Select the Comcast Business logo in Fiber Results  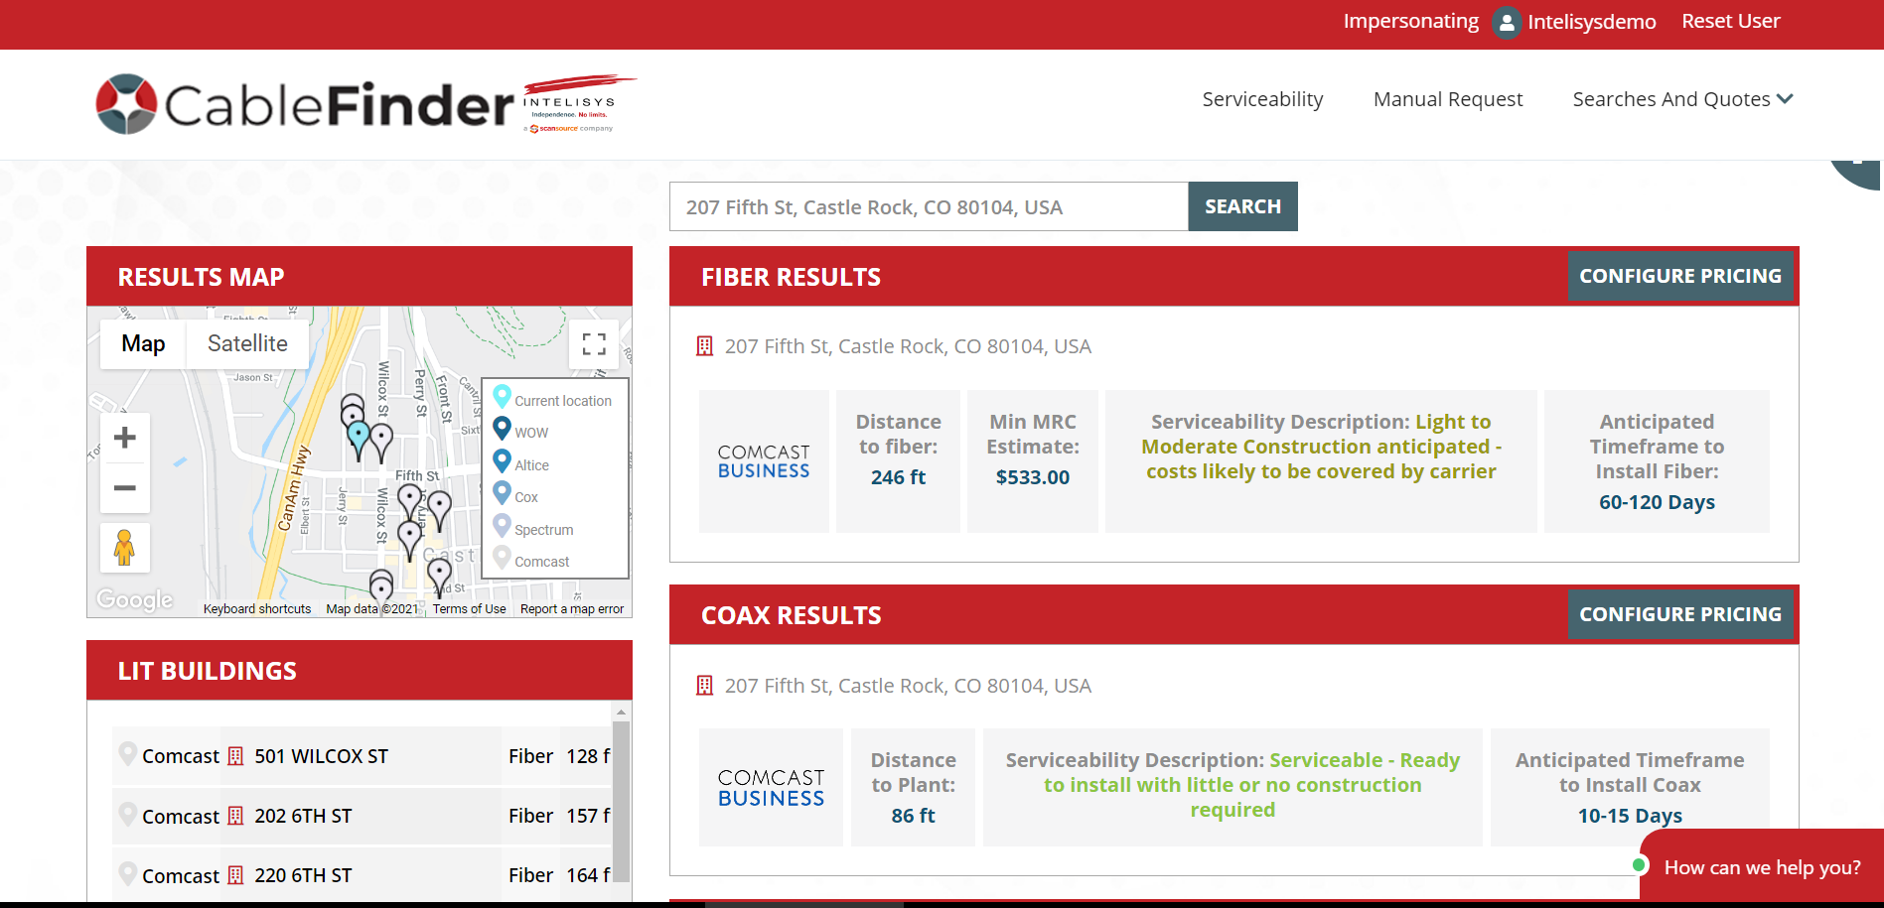point(764,460)
